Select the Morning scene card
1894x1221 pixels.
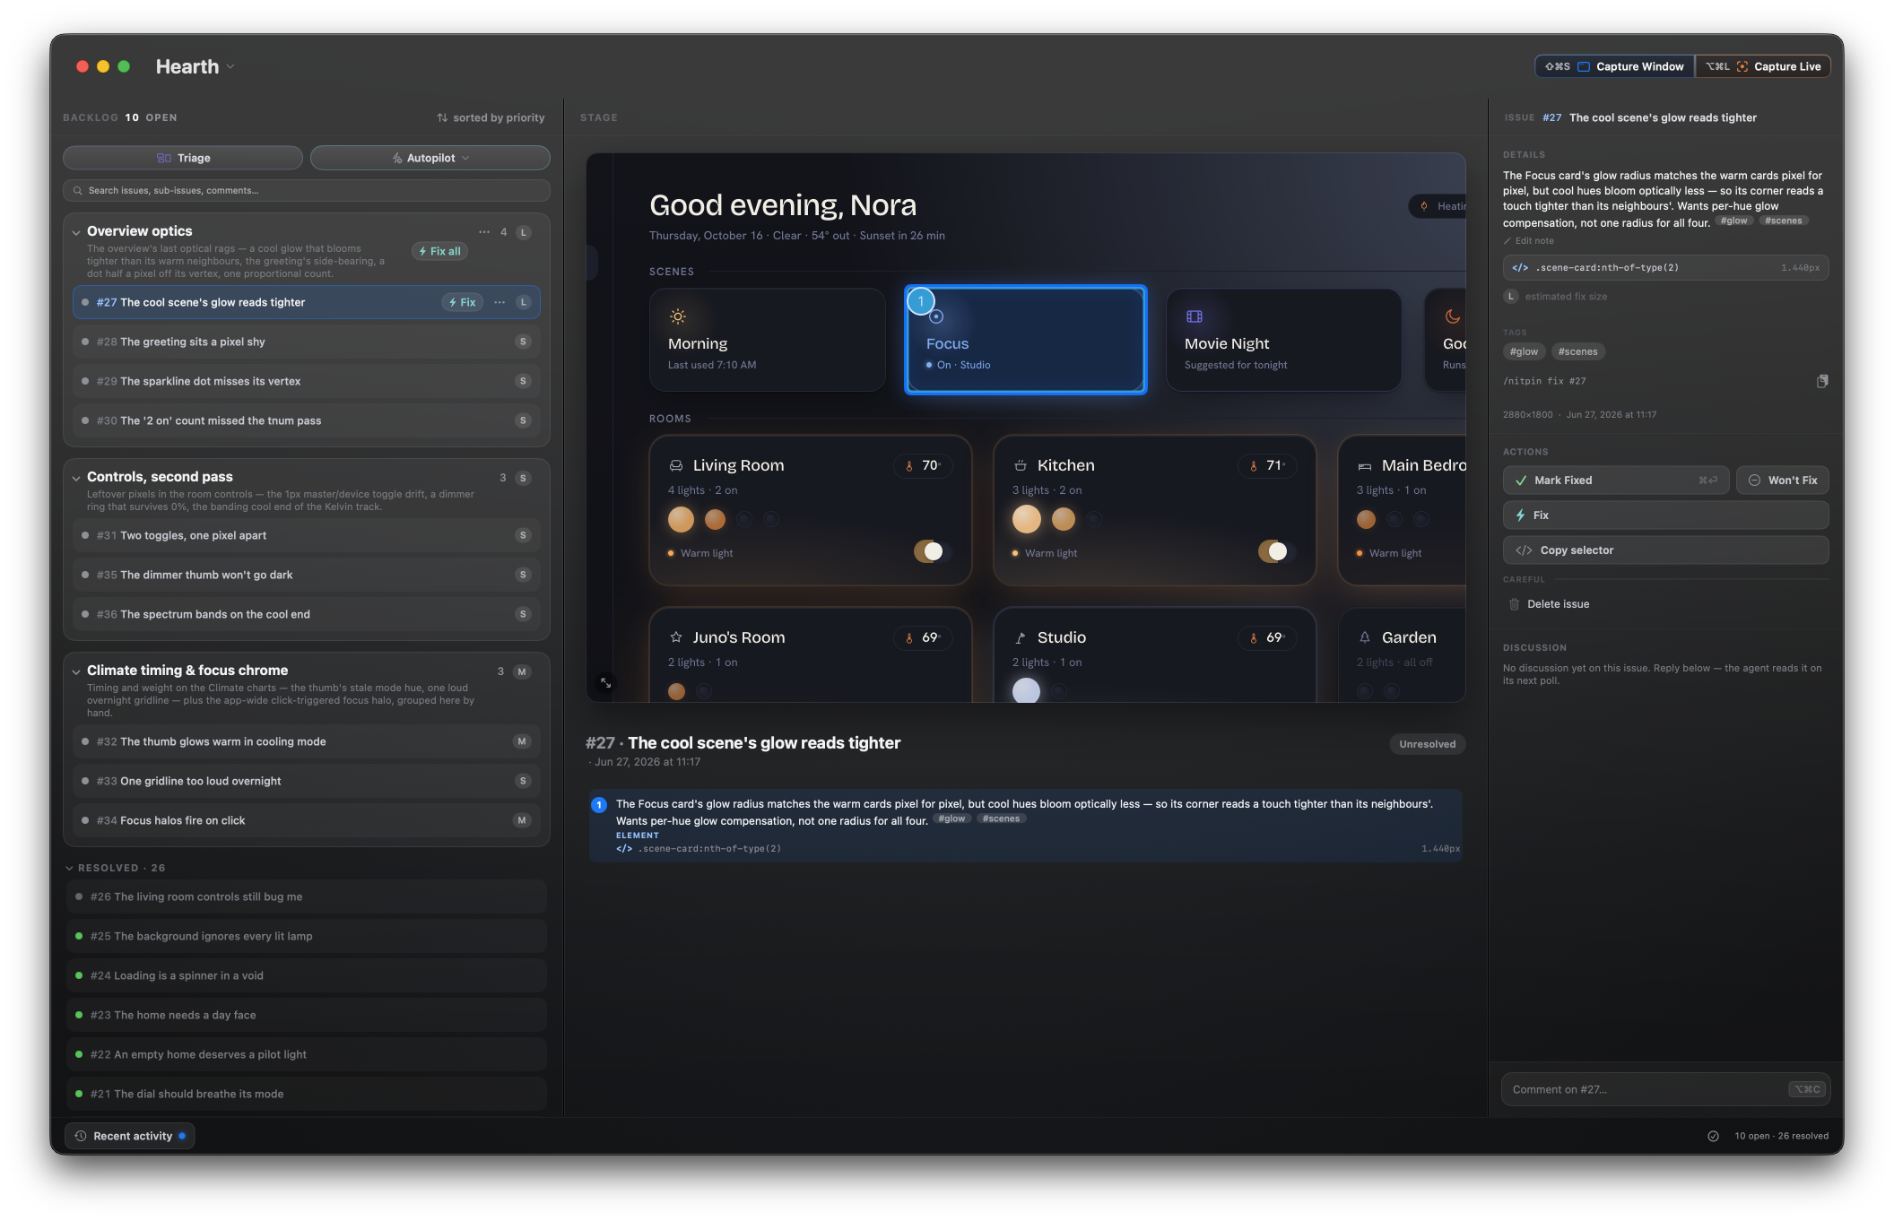coord(767,340)
